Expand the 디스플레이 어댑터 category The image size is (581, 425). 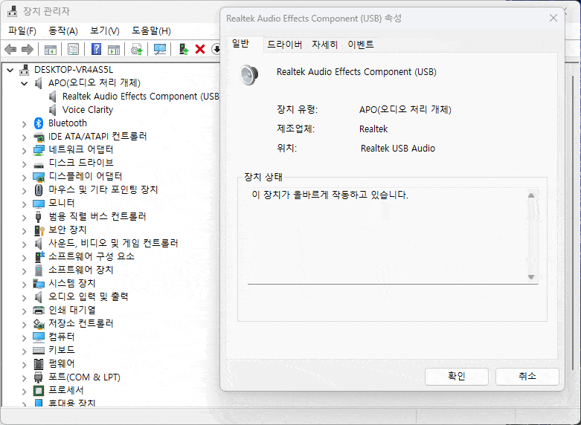25,177
